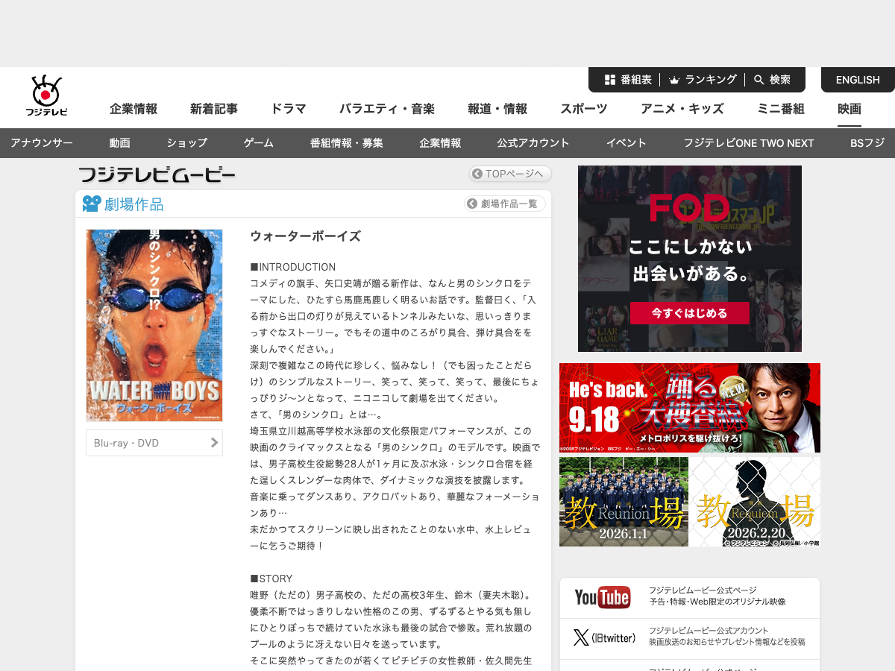Image resolution: width=895 pixels, height=671 pixels.
Task: Open the 企業情報 main menu
Action: pyautogui.click(x=134, y=109)
